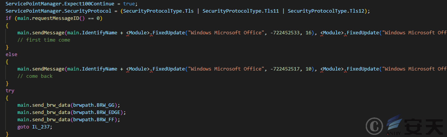Click the else keyword
Image resolution: width=447 pixels, height=137 pixels.
coord(11,54)
